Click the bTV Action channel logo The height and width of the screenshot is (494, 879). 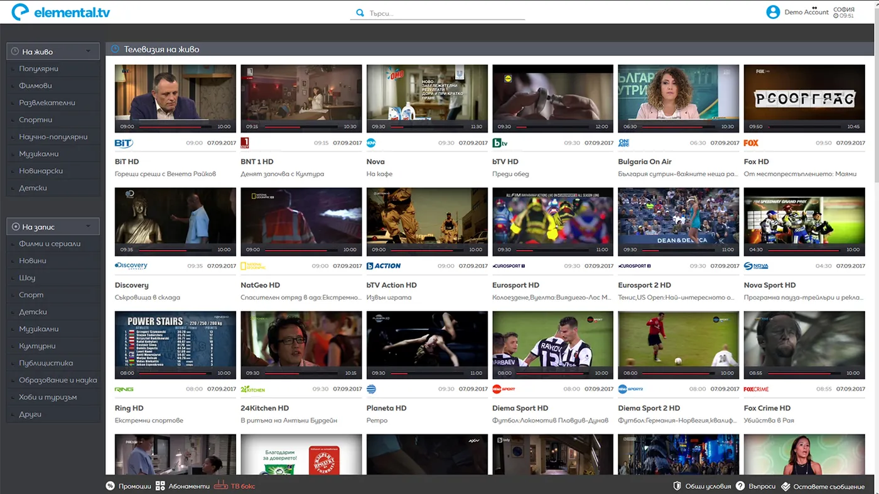pyautogui.click(x=384, y=266)
